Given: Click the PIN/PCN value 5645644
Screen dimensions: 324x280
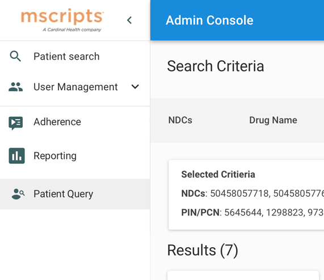Looking at the screenshot, I should 243,213.
